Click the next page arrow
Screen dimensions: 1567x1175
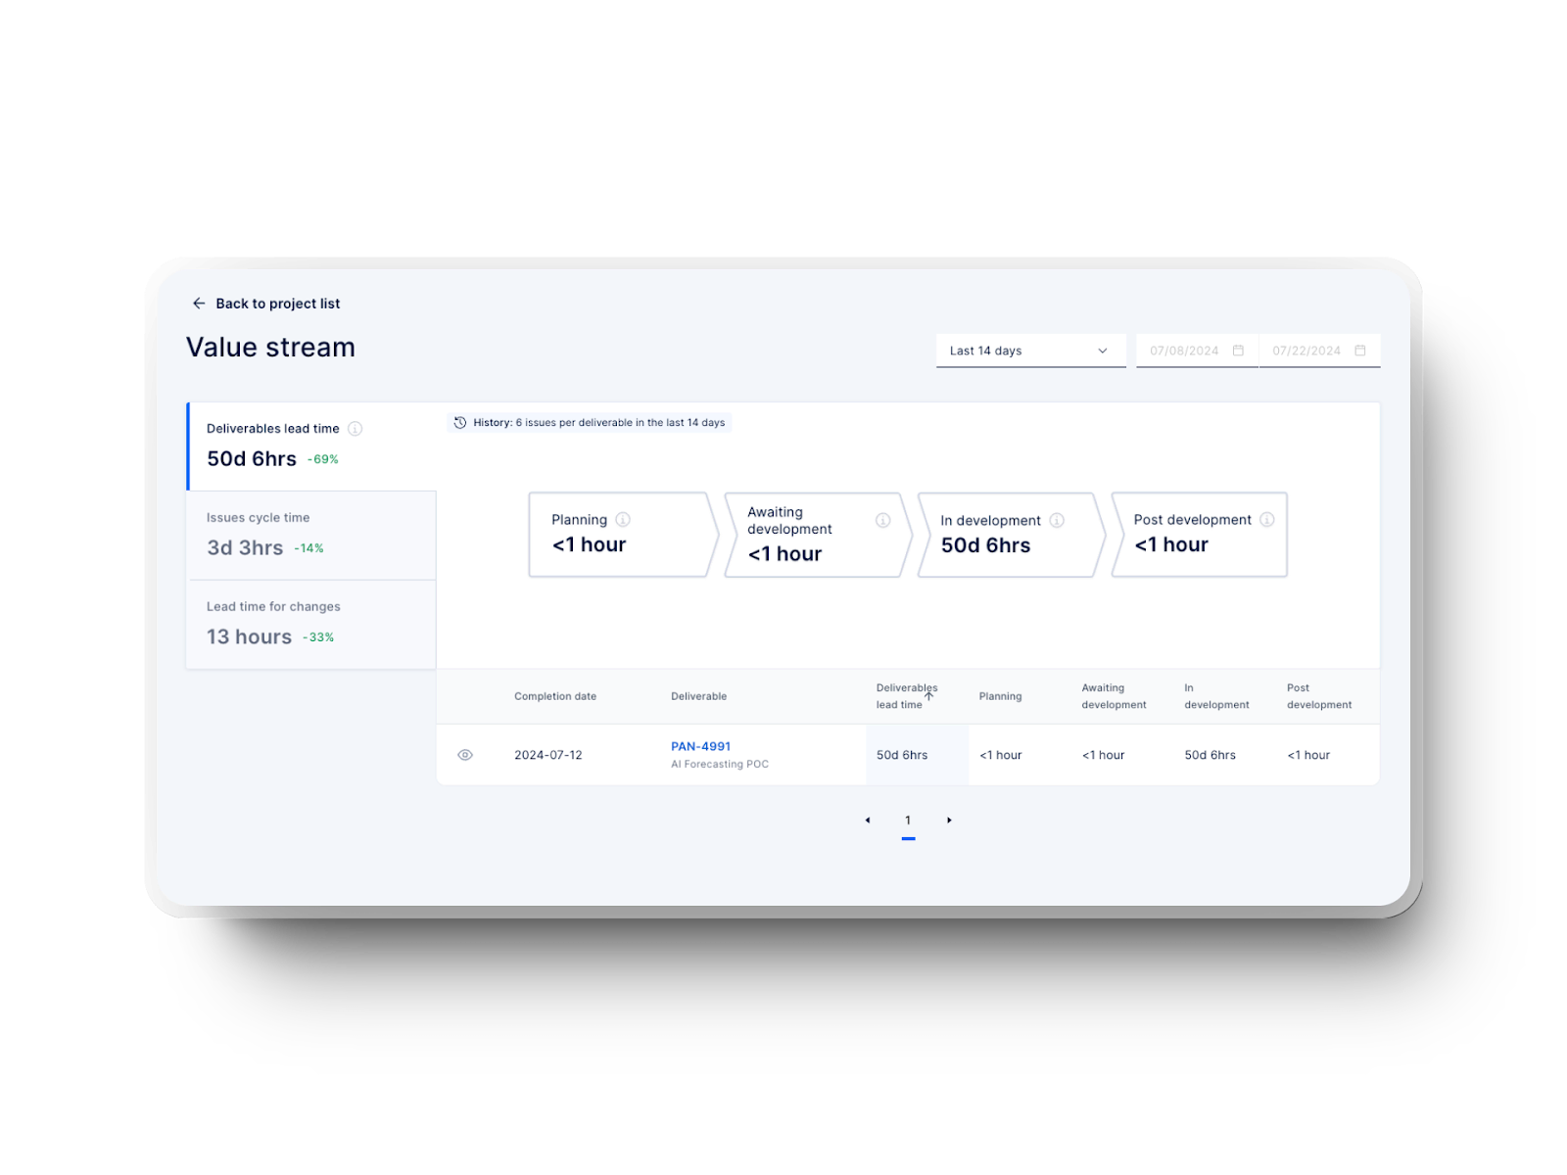point(948,820)
